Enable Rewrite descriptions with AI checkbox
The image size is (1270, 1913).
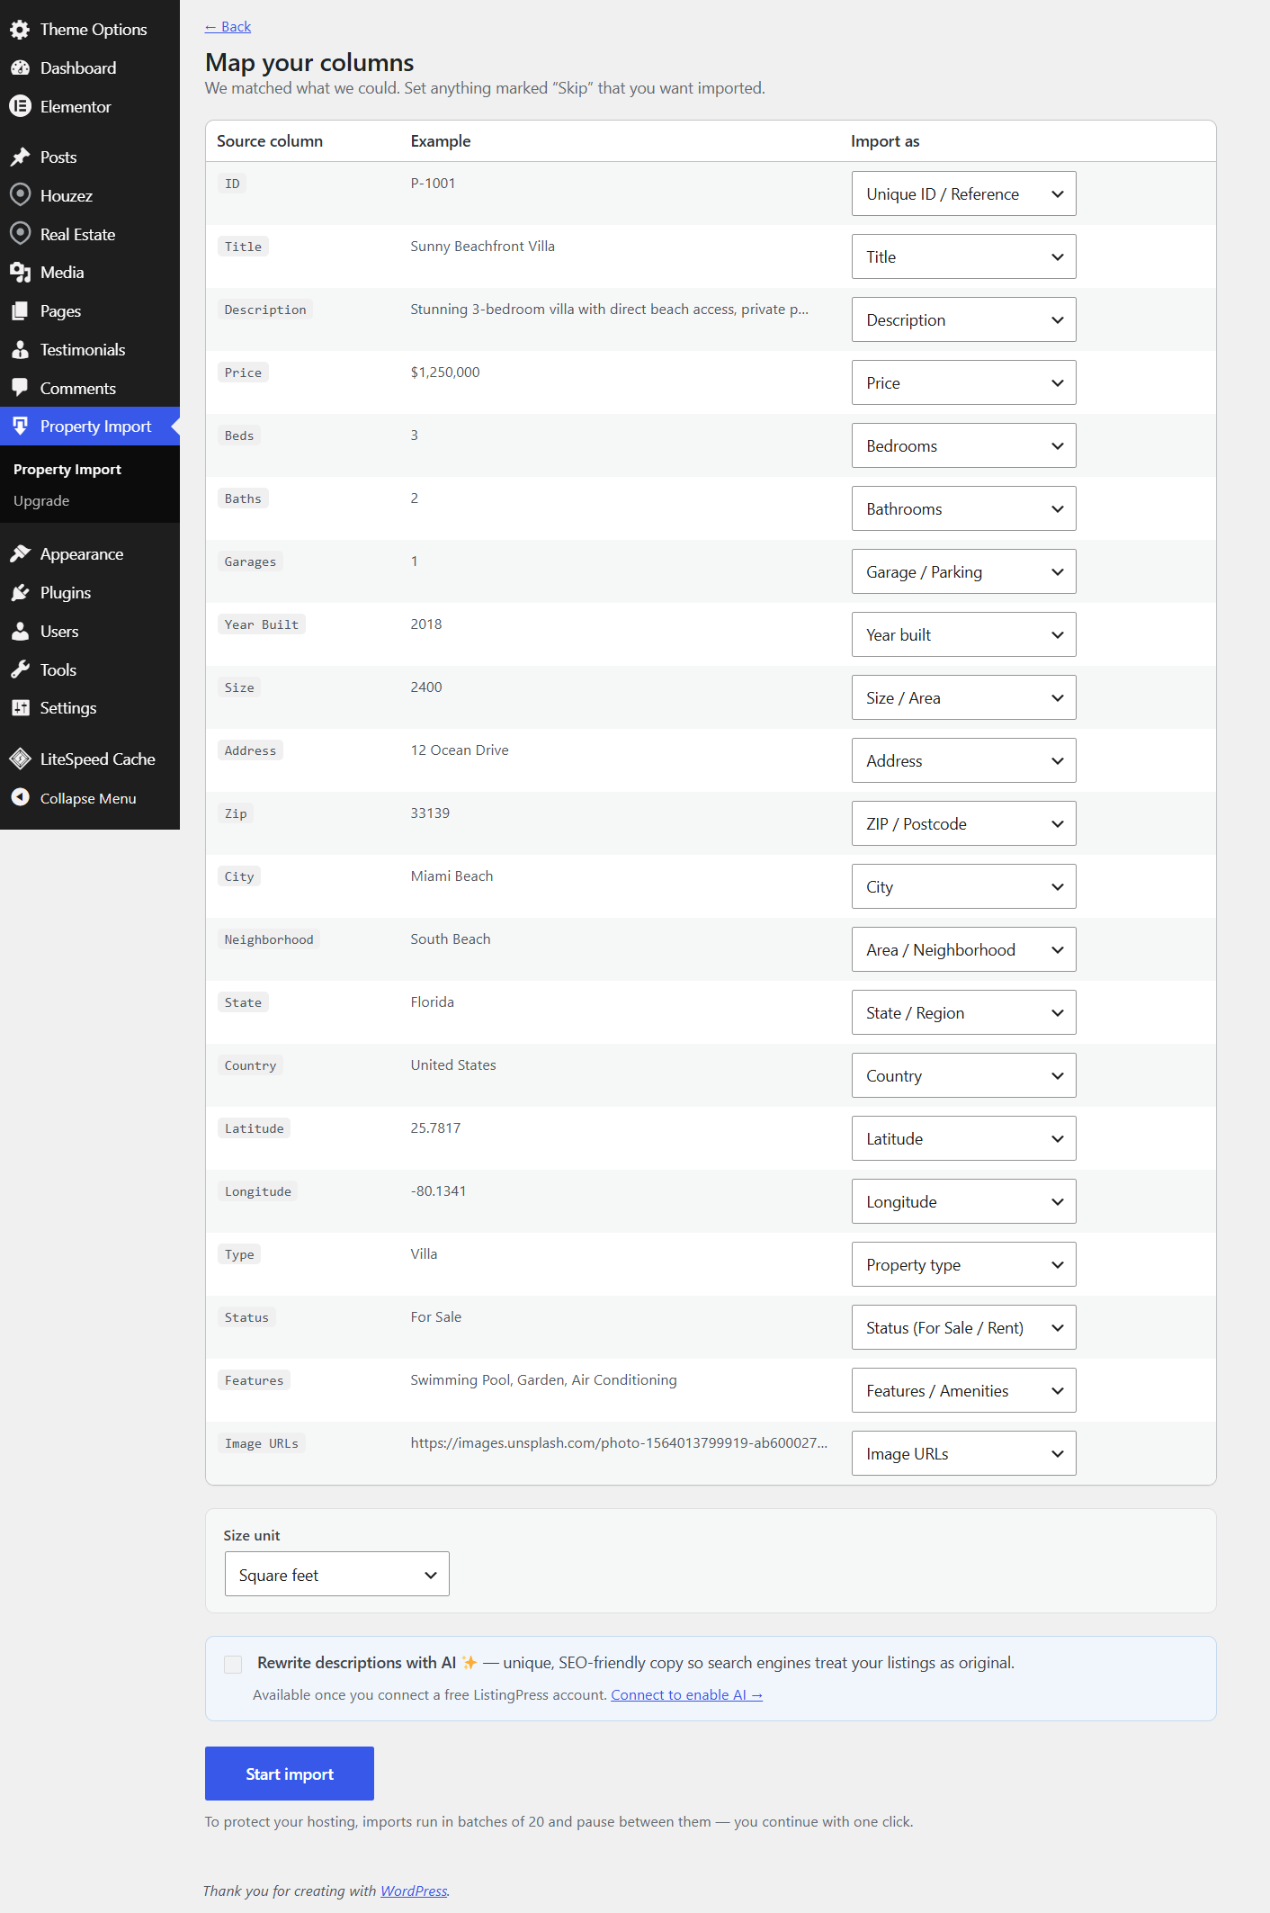pyautogui.click(x=233, y=1664)
